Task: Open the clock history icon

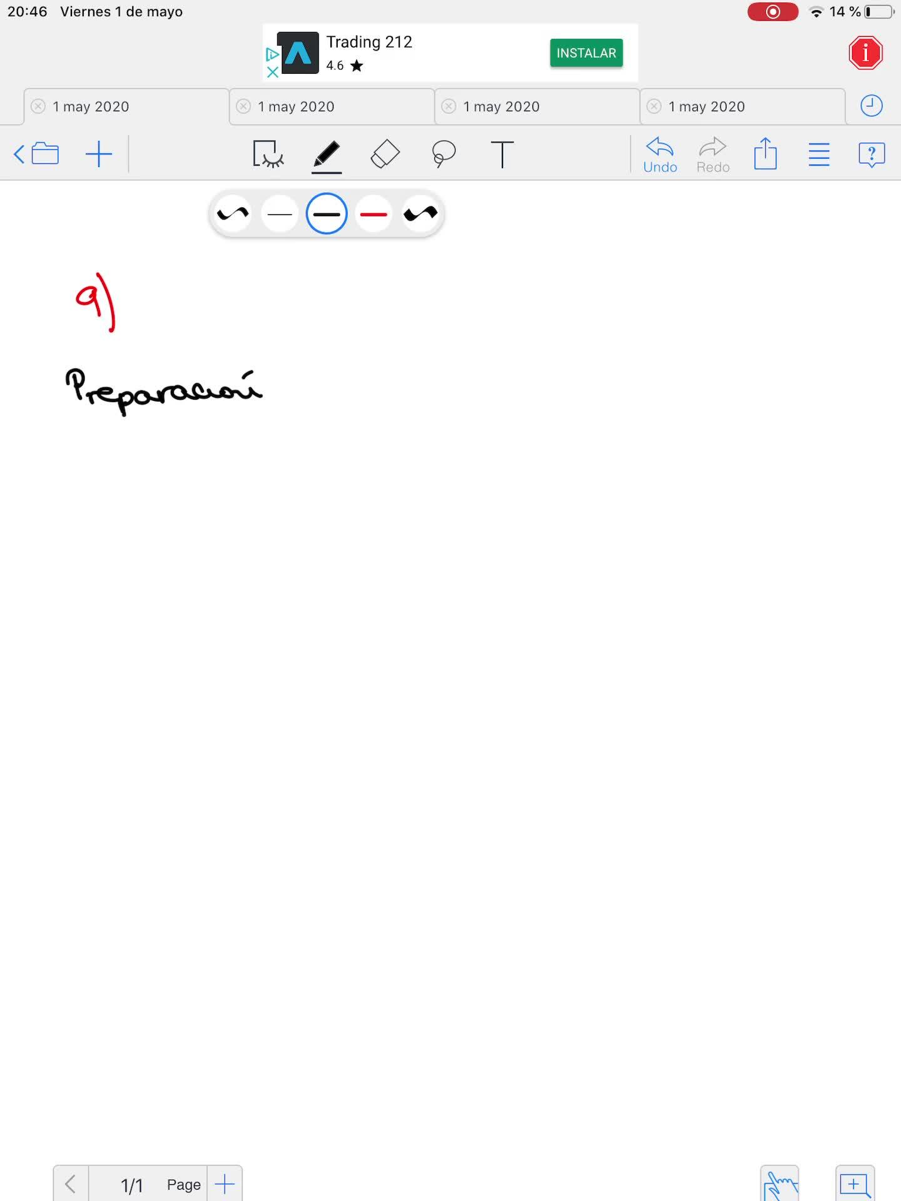Action: 872,106
